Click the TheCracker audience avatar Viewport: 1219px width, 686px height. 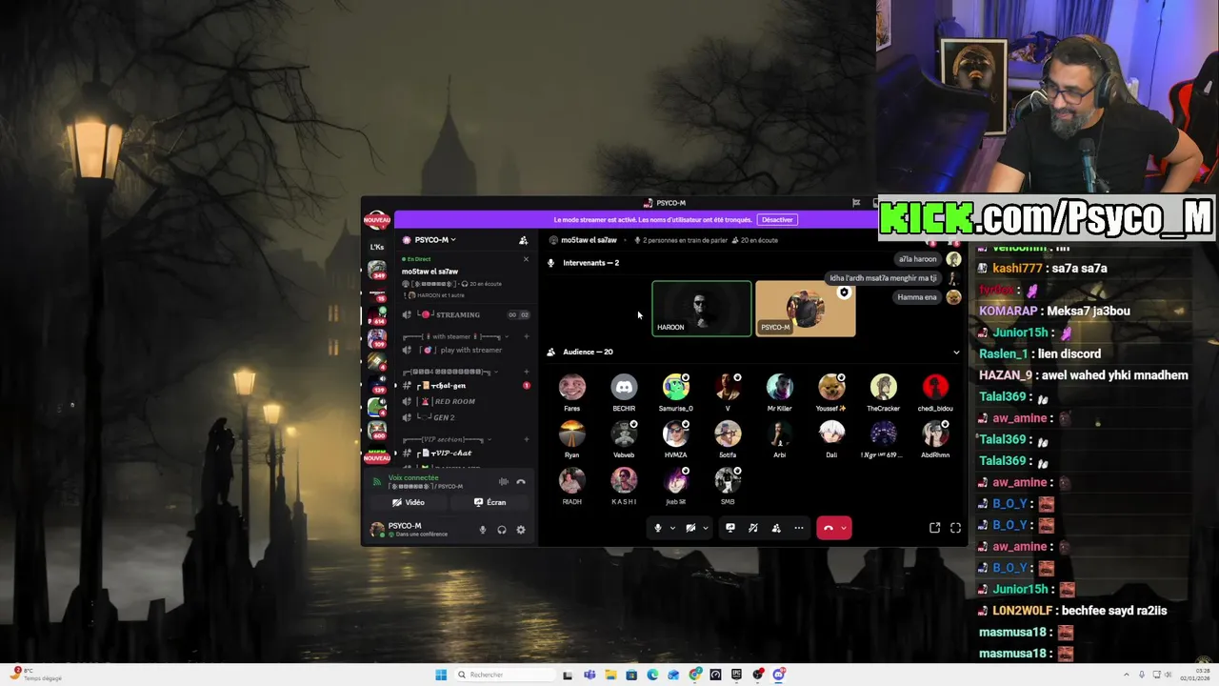[x=884, y=387]
